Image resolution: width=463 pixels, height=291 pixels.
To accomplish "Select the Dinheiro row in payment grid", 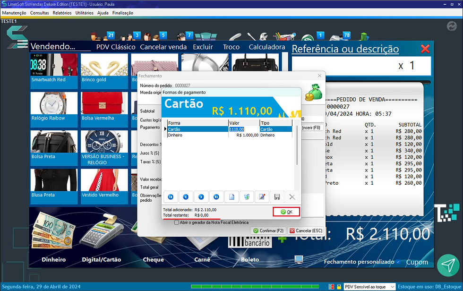I will tap(230, 135).
